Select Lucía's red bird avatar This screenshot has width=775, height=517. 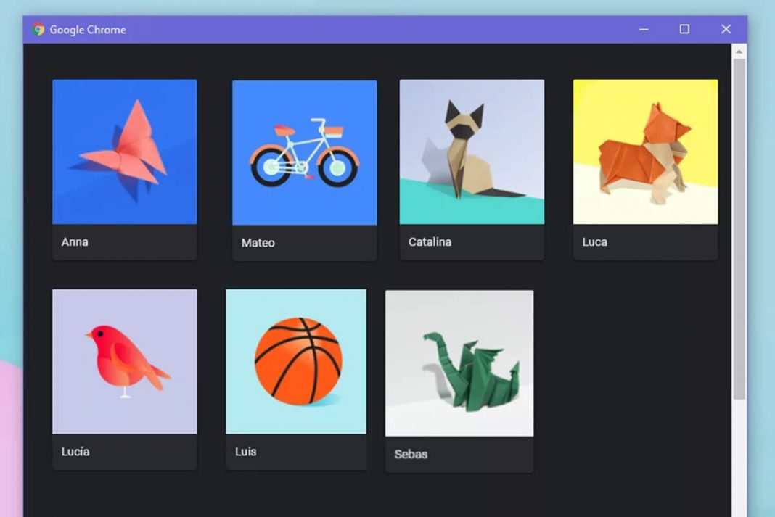[124, 360]
